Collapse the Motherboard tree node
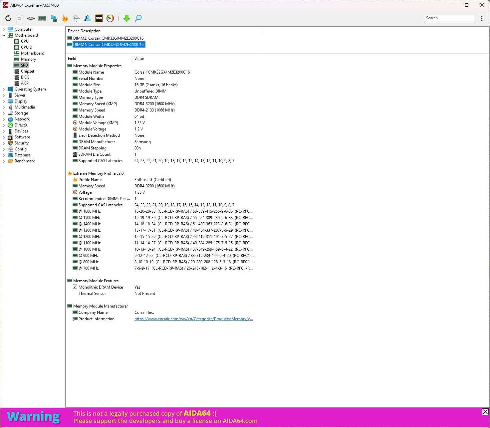Screen dimensions: 490x428 [x=4, y=35]
